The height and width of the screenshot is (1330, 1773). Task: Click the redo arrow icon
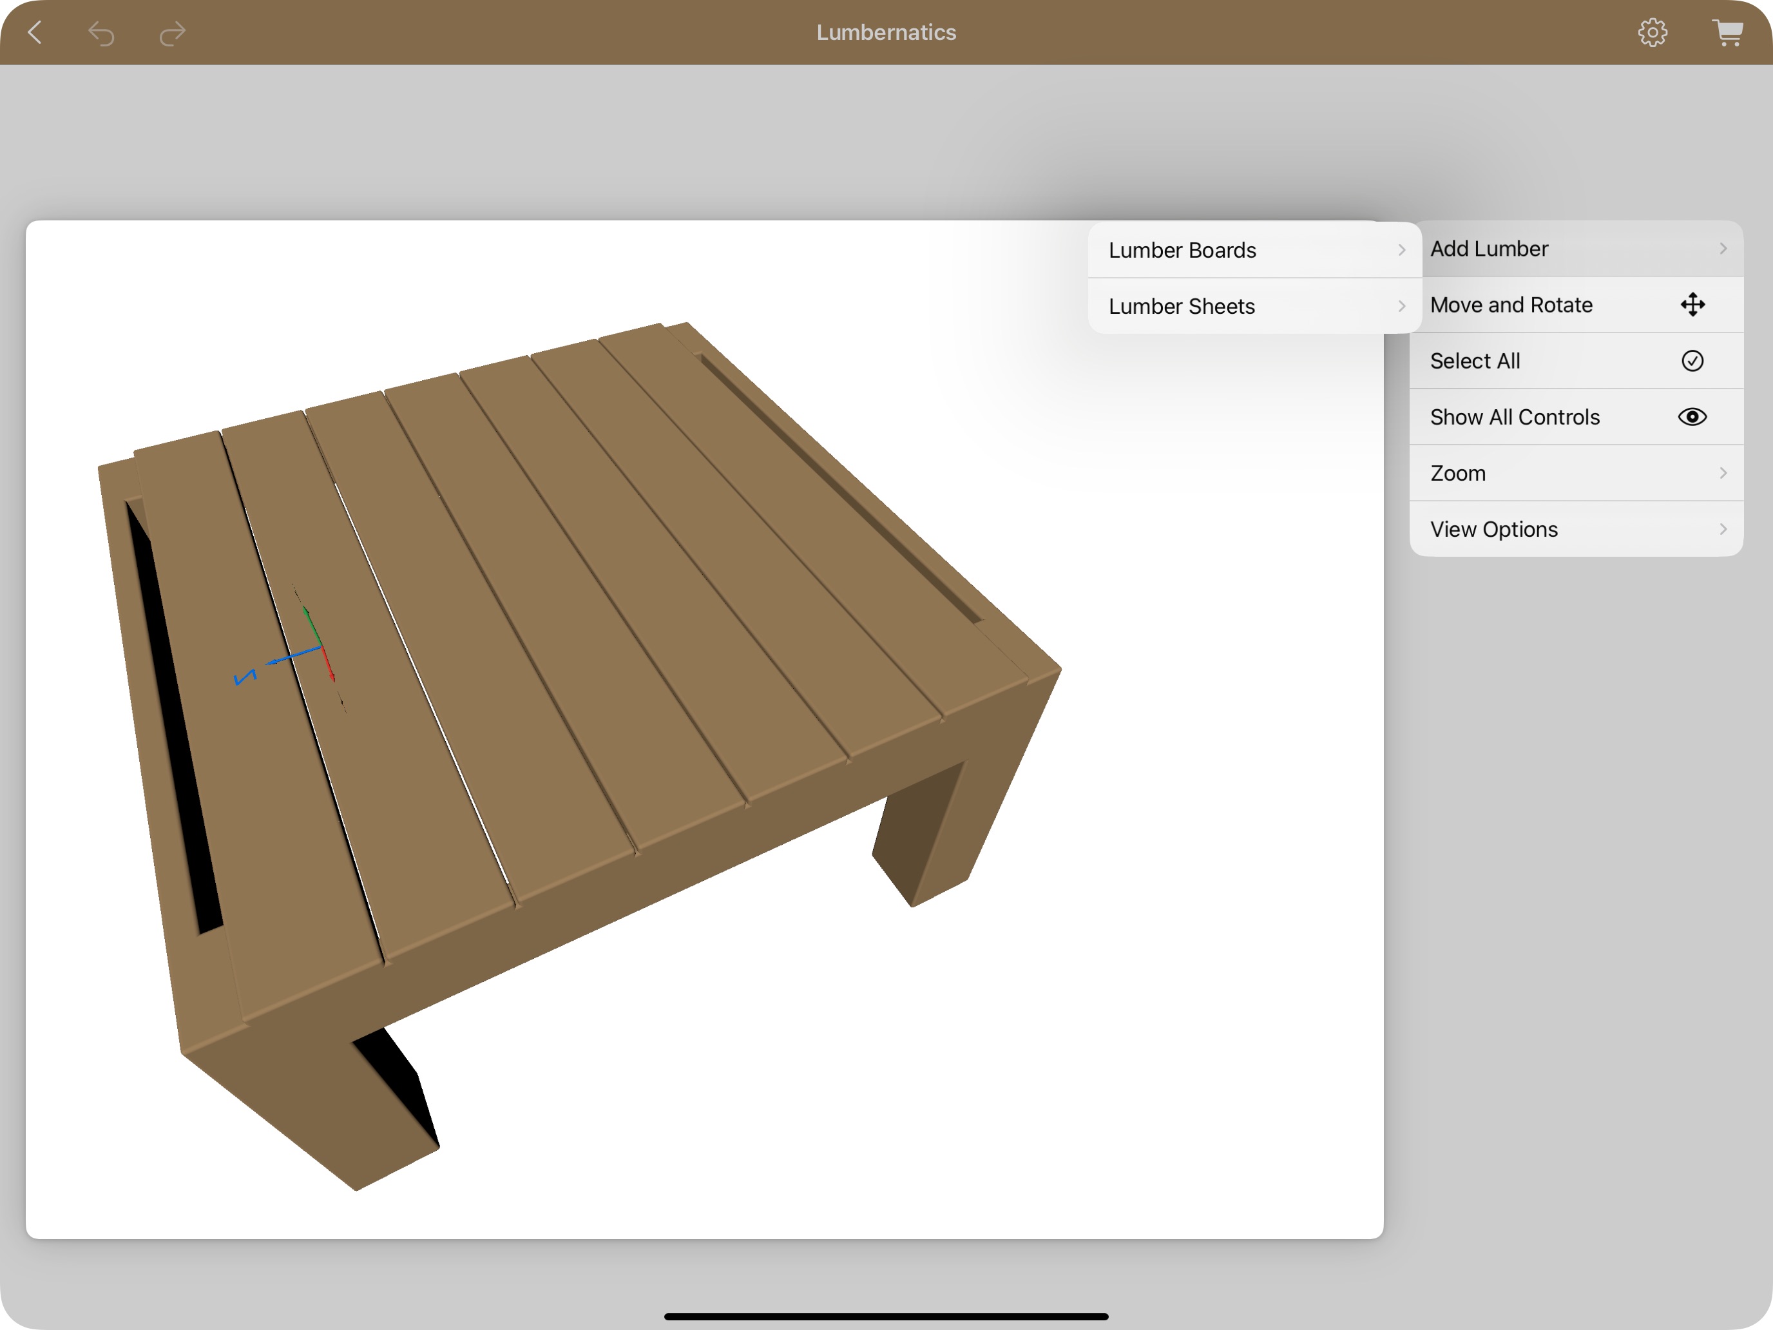[171, 32]
